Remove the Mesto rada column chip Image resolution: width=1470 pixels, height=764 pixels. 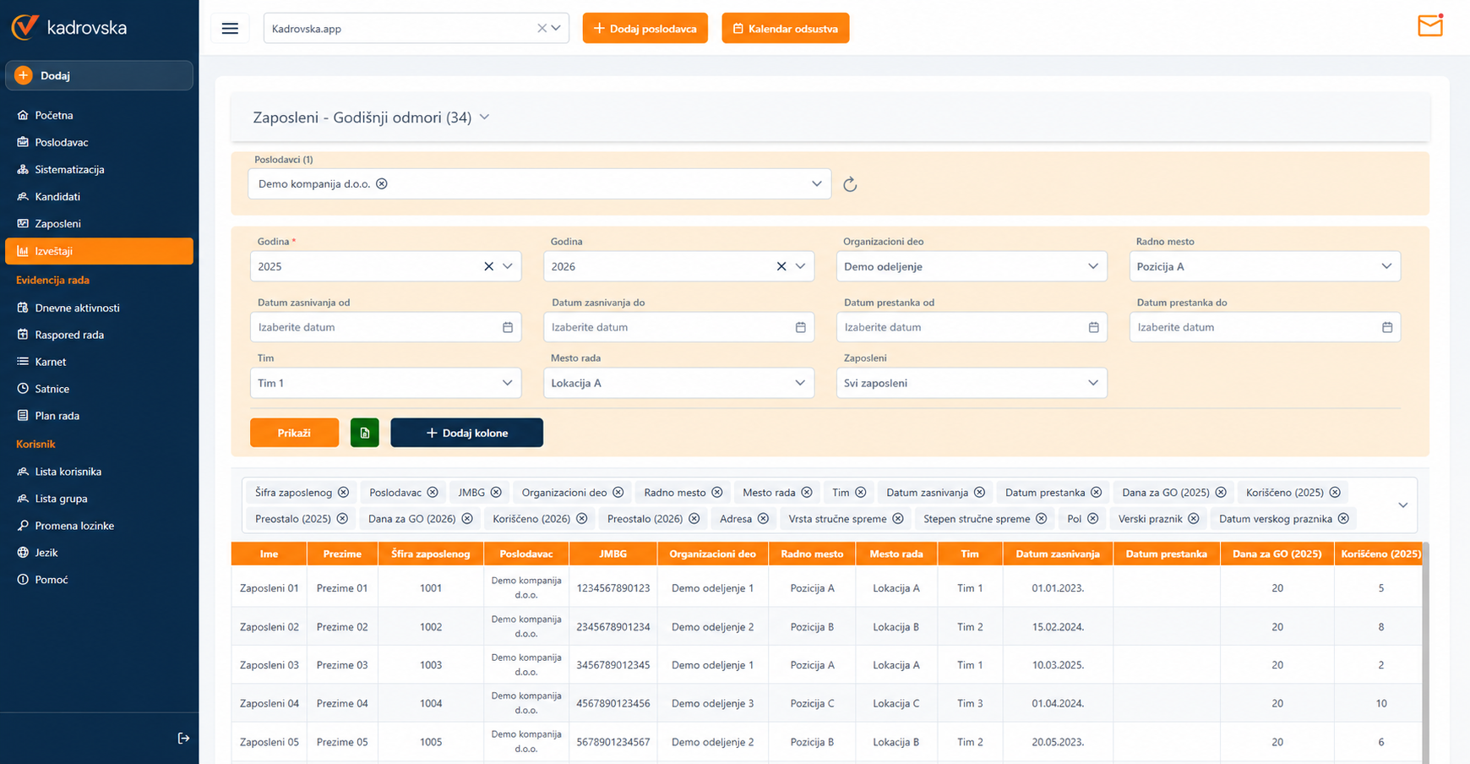807,493
